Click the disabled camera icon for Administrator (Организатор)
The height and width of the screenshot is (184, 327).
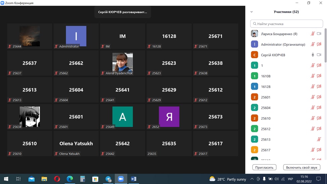click(x=319, y=44)
